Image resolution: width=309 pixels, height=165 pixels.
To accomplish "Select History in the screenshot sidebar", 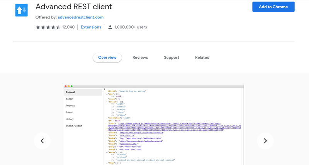I will tap(70, 119).
